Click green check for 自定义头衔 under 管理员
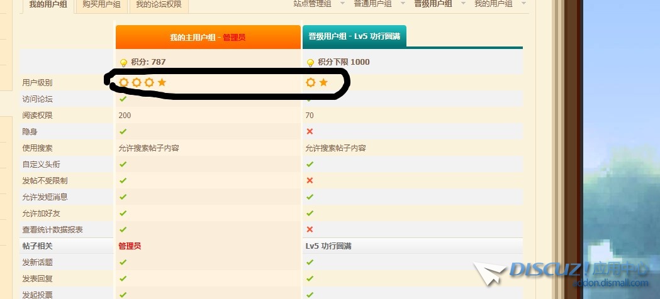Screen dimensions: 660x299 pyautogui.click(x=123, y=164)
